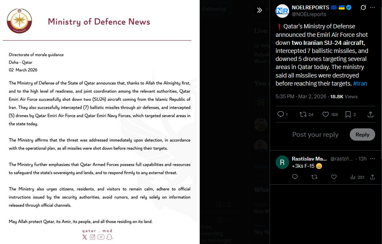Click the Reply button
This screenshot has width=382, height=244.
pos(362,134)
